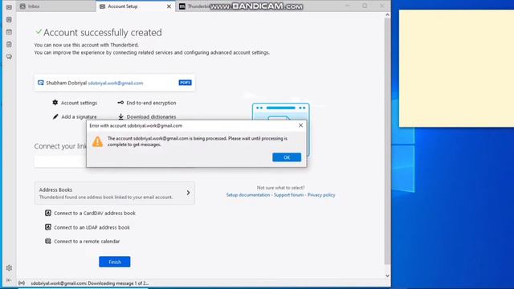Click the Add a signature pencil icon
514x289 pixels.
pos(55,116)
